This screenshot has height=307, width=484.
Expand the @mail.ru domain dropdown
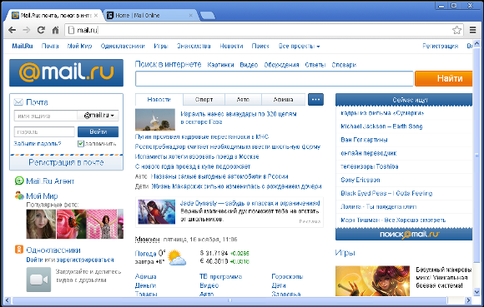click(x=98, y=116)
